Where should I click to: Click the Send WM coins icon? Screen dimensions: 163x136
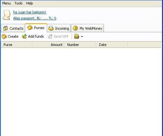[50, 36]
